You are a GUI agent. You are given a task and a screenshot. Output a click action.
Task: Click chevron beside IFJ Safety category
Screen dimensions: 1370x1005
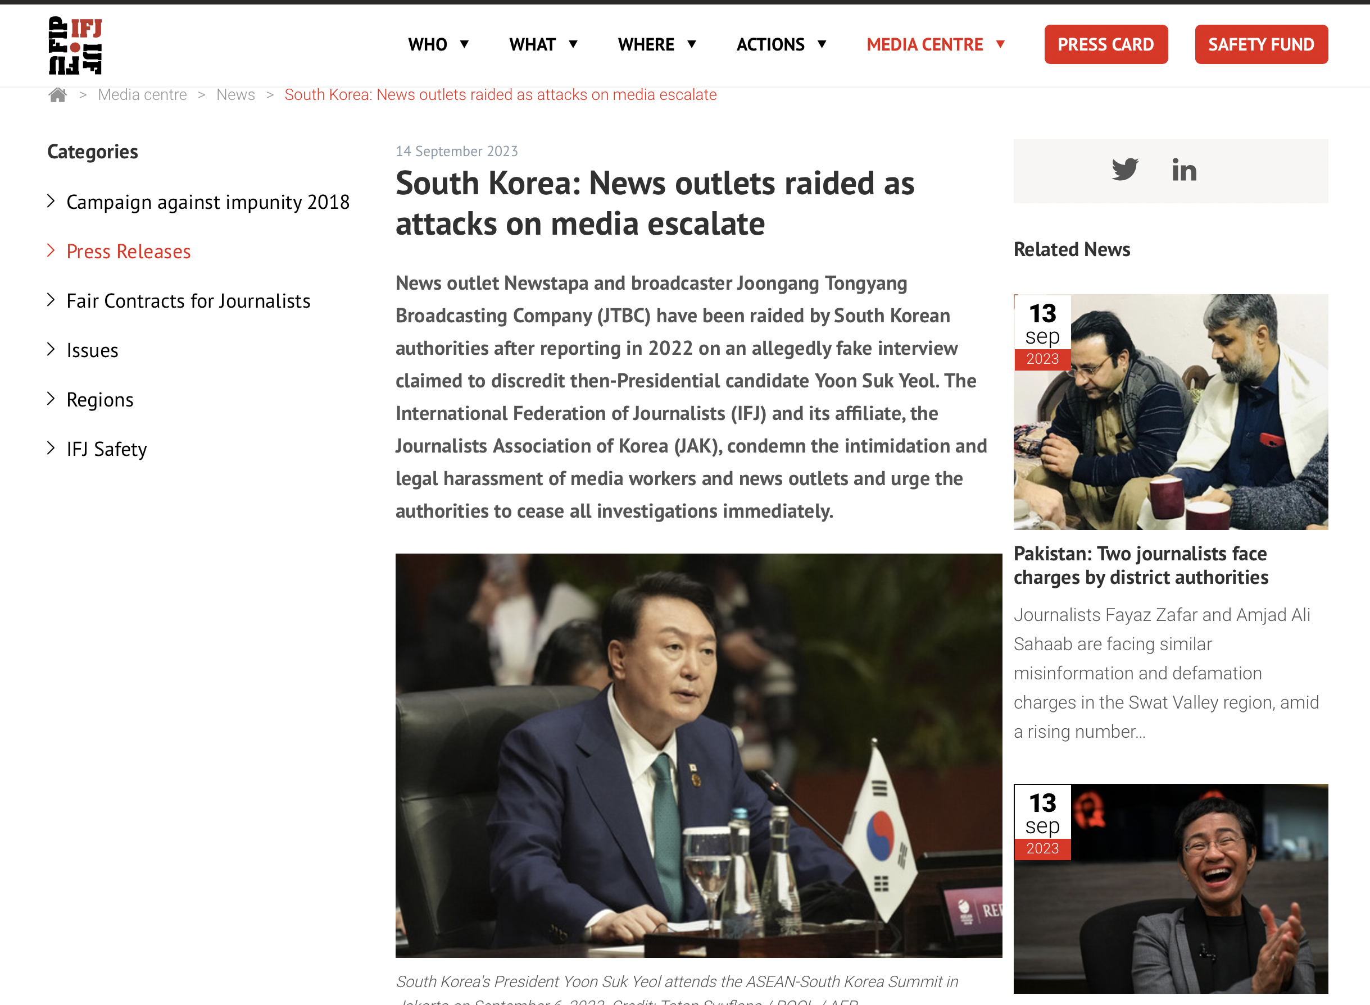51,447
